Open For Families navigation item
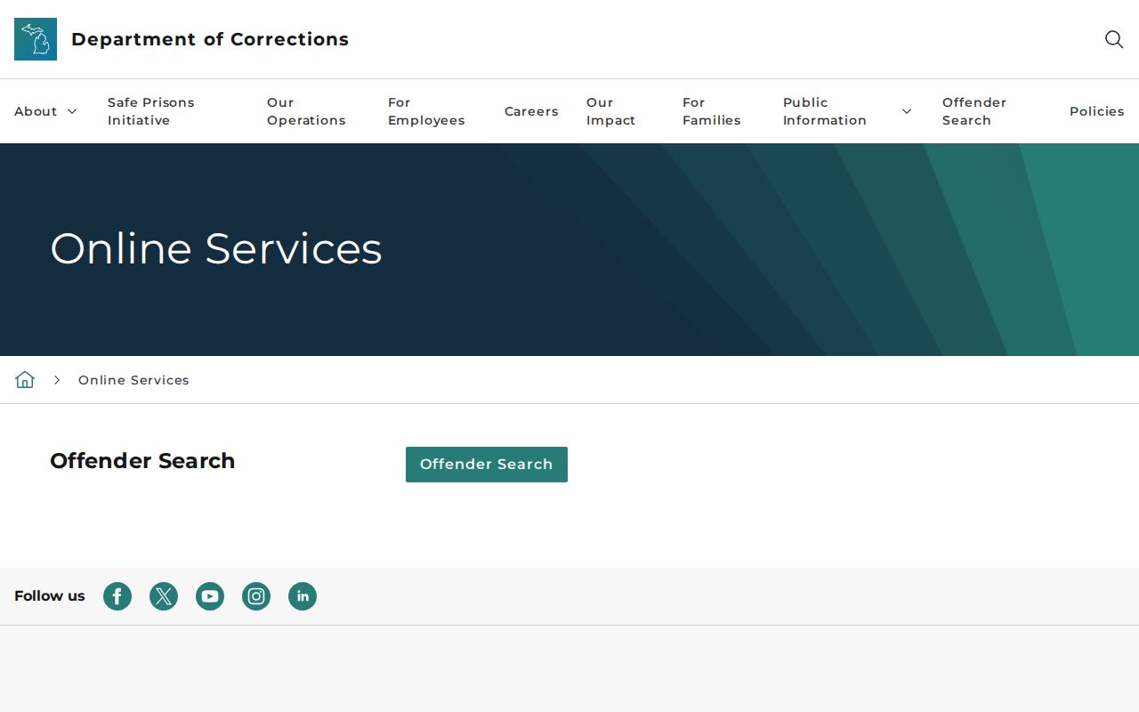This screenshot has width=1139, height=712. (712, 111)
